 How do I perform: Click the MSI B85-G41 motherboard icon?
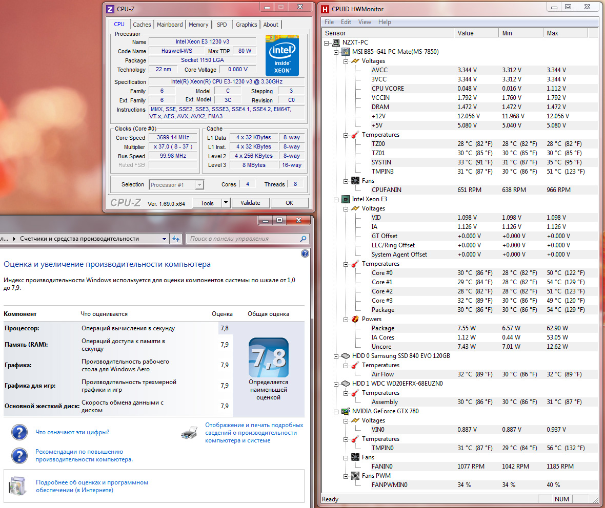coord(346,52)
